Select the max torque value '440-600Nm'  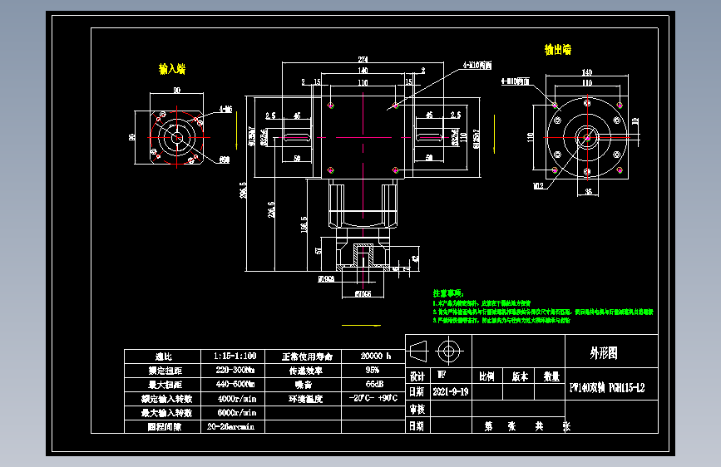(x=235, y=384)
